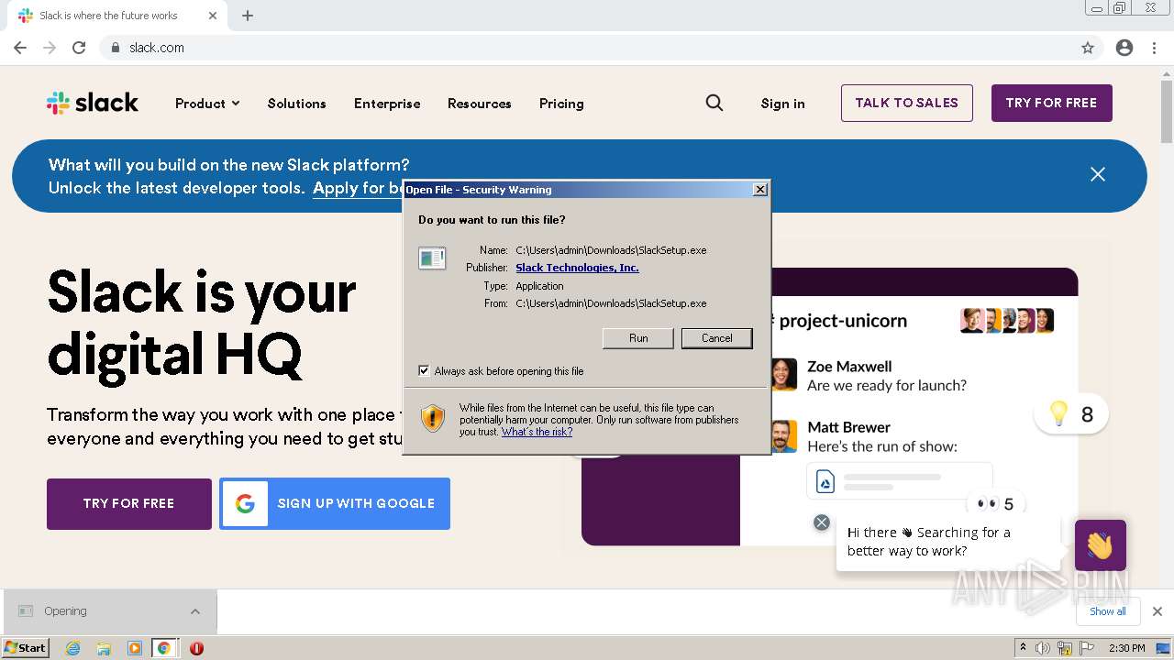Open the Windows Start menu

tap(25, 648)
